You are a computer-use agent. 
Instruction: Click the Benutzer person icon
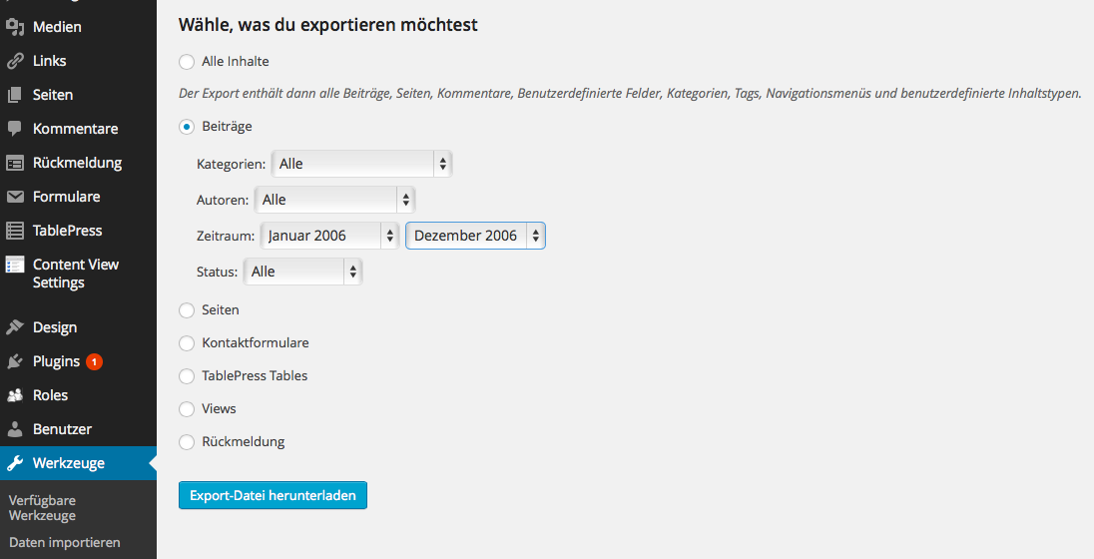pos(15,429)
